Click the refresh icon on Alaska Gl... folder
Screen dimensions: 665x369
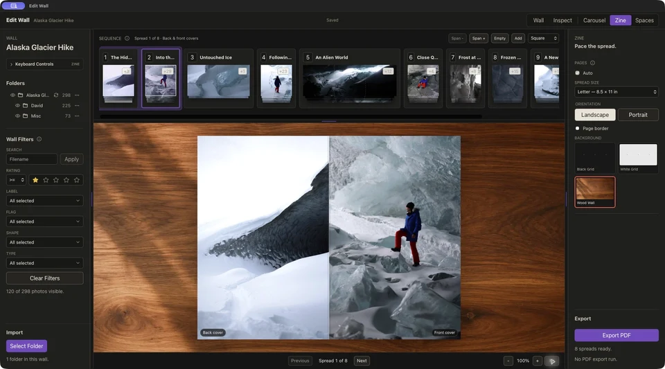(x=56, y=96)
